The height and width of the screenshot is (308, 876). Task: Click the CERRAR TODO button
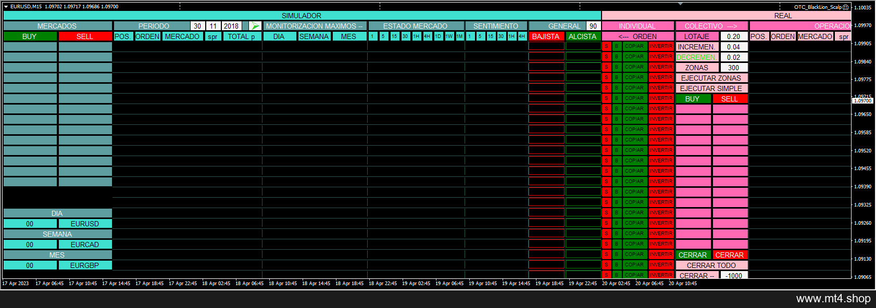coord(711,265)
